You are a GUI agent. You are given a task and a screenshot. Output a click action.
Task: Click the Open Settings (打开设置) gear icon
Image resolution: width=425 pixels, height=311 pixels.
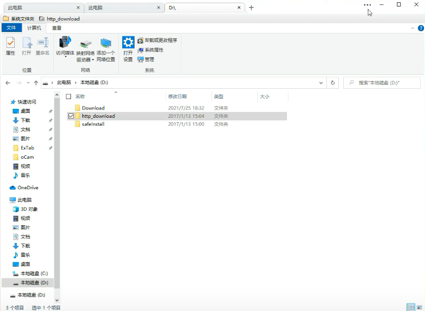(128, 49)
